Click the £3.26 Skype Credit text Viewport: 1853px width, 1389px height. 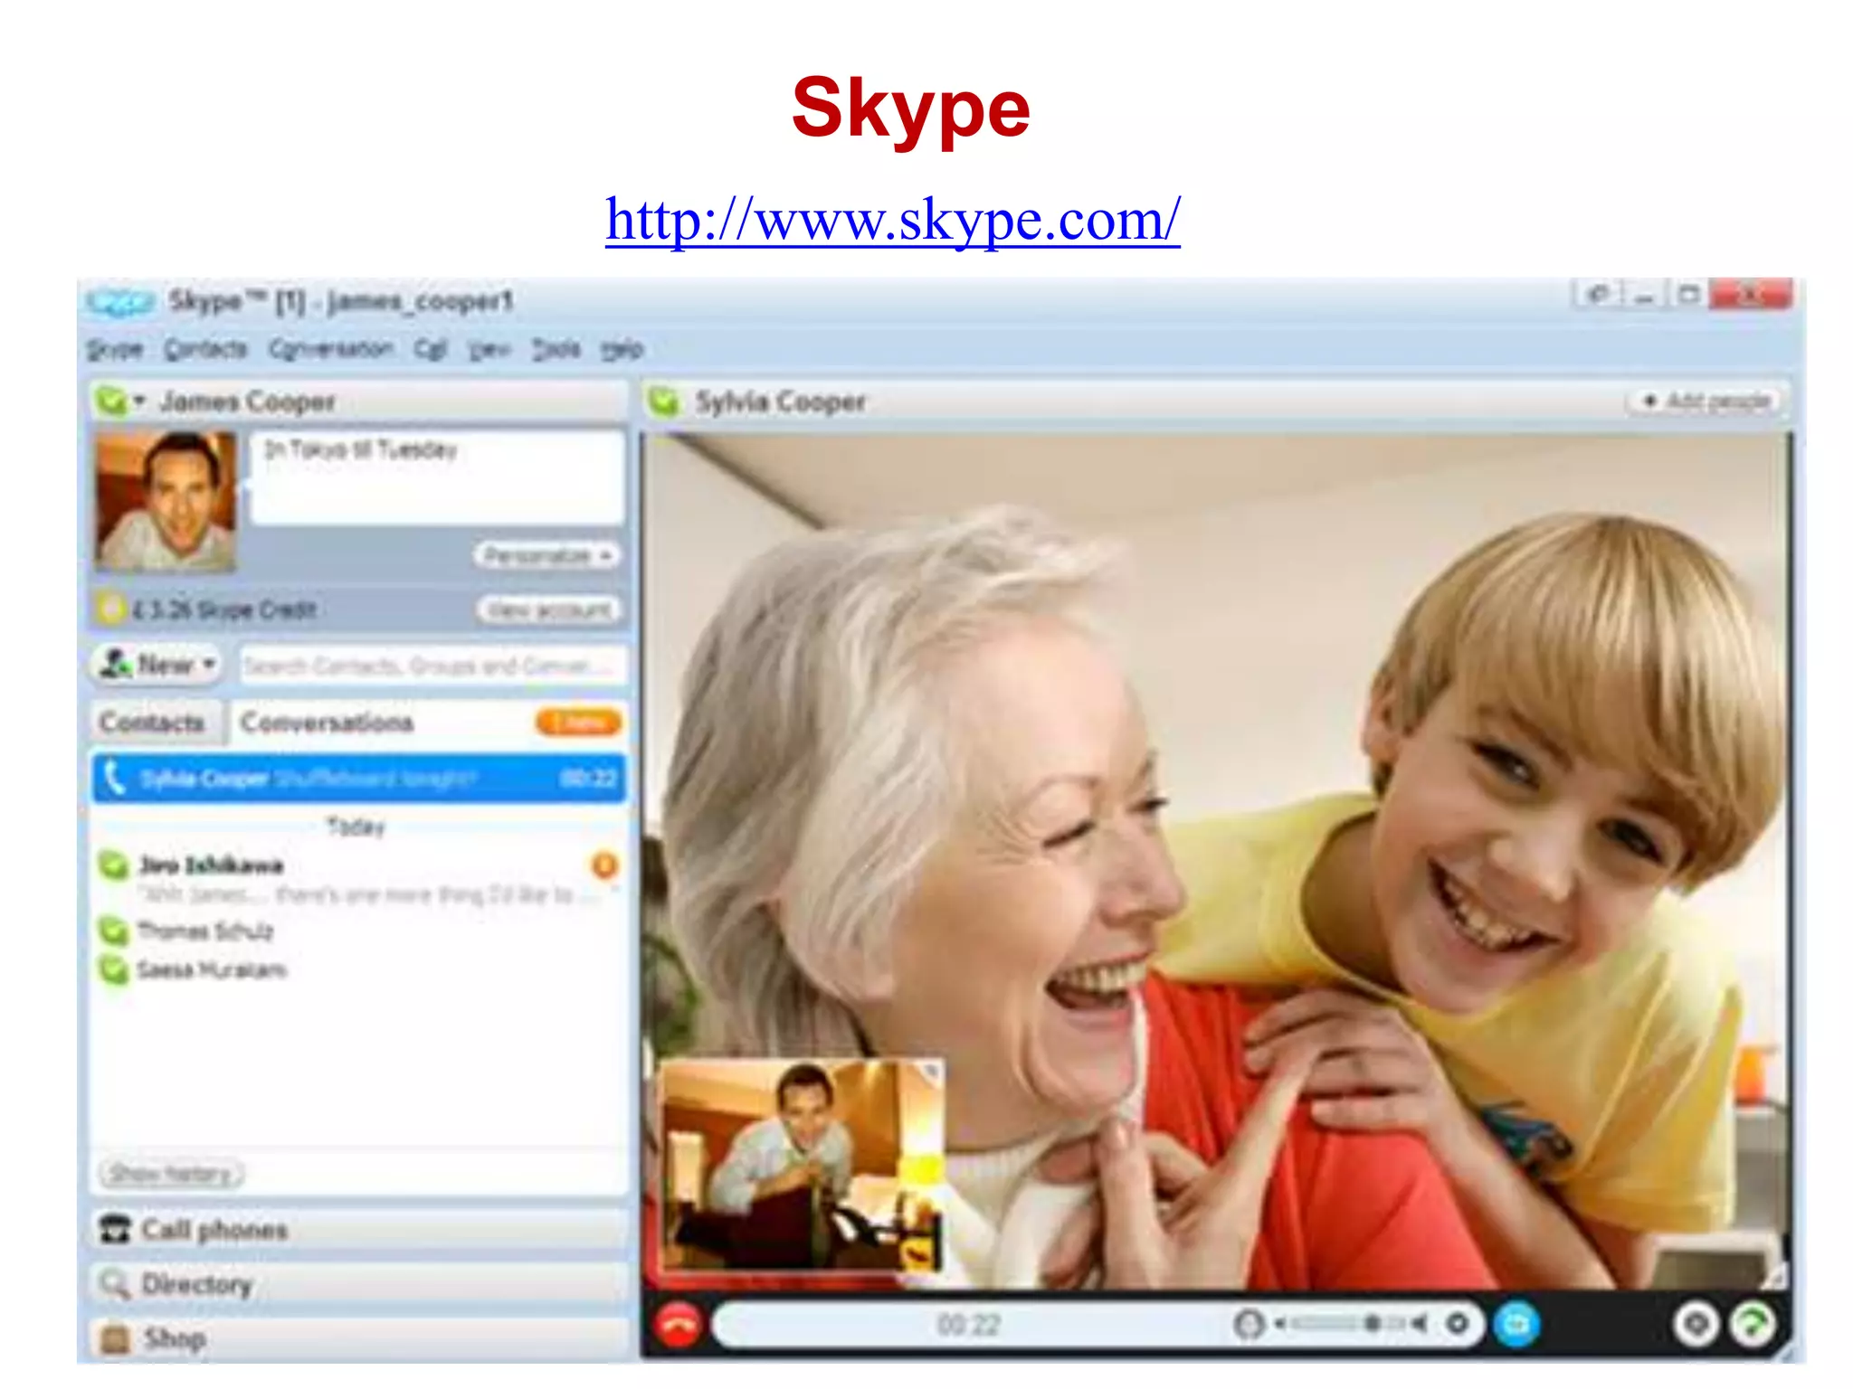click(225, 609)
